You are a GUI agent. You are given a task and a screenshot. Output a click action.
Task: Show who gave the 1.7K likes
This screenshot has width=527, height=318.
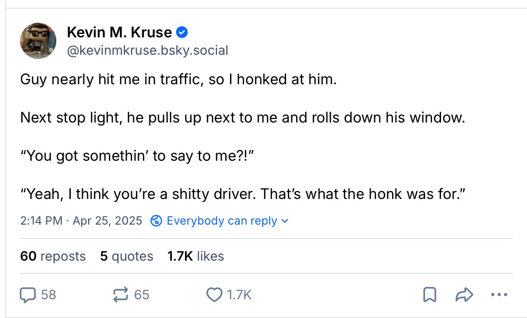(195, 256)
